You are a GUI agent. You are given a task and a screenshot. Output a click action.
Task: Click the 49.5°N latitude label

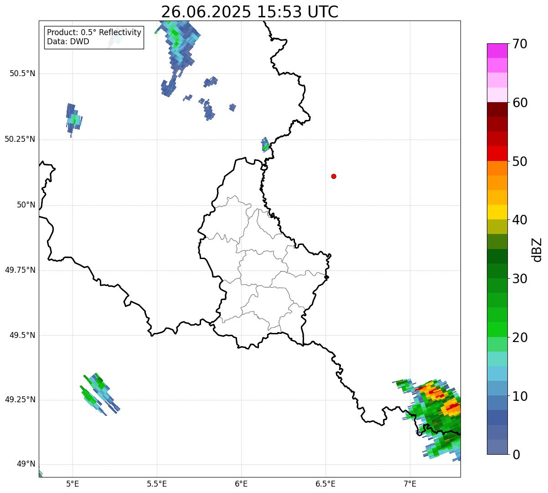(22, 335)
